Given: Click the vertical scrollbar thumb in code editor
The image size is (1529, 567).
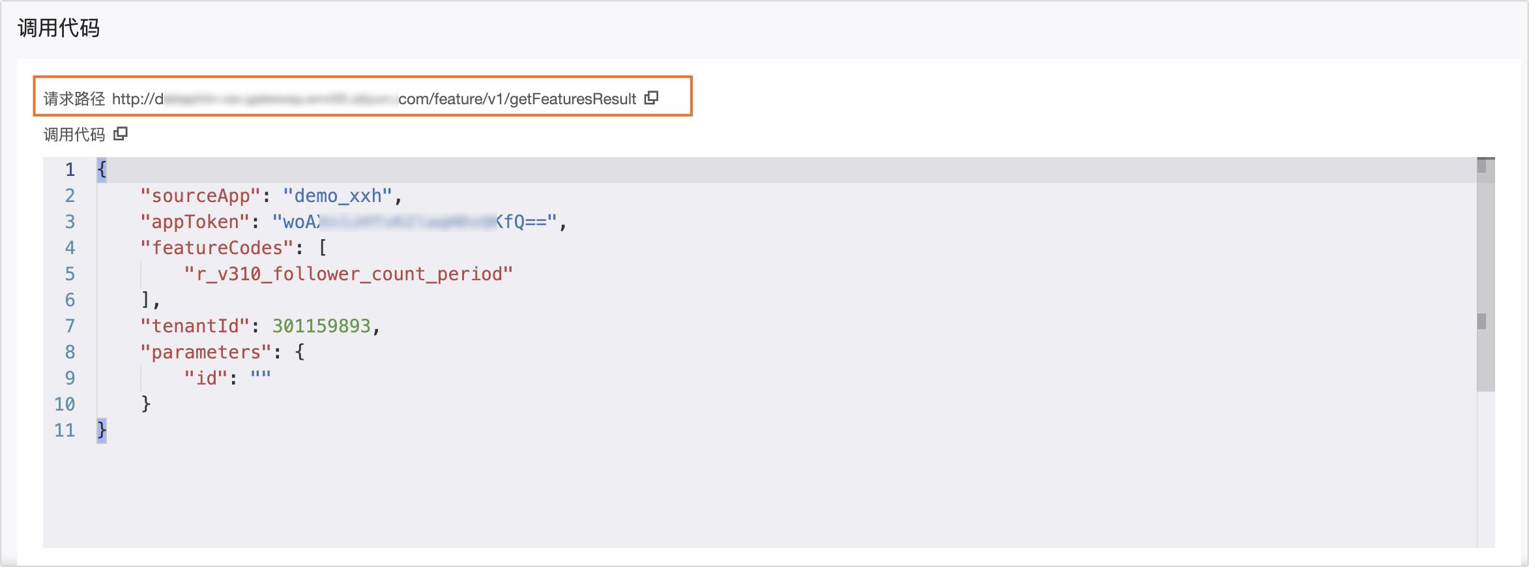Looking at the screenshot, I should (1485, 274).
